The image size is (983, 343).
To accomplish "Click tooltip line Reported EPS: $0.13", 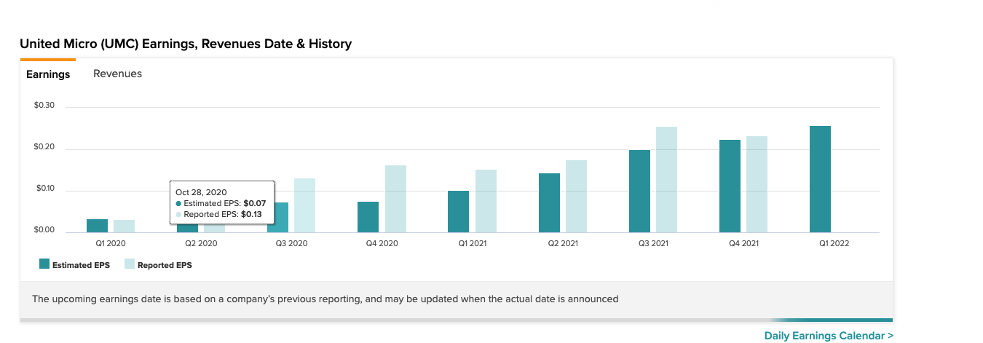I will coord(219,214).
